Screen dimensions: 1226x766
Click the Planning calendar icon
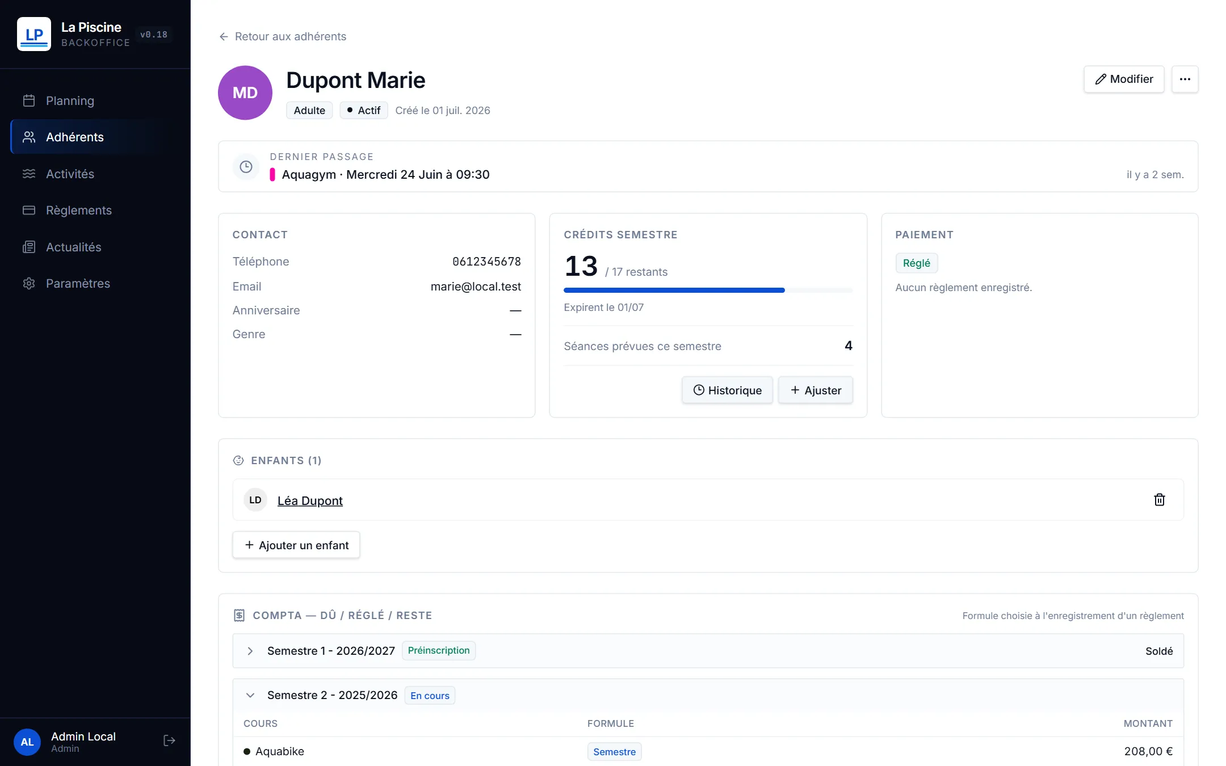tap(29, 100)
